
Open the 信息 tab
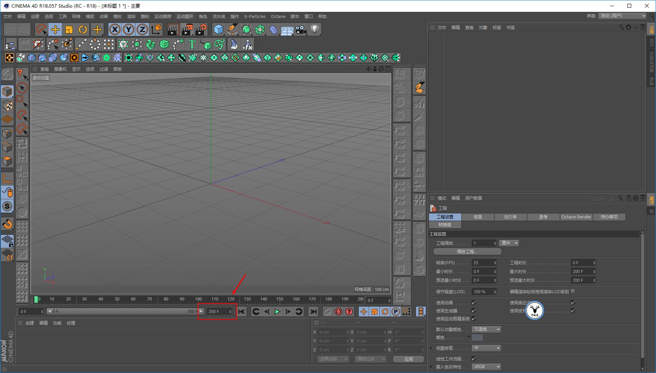click(478, 217)
